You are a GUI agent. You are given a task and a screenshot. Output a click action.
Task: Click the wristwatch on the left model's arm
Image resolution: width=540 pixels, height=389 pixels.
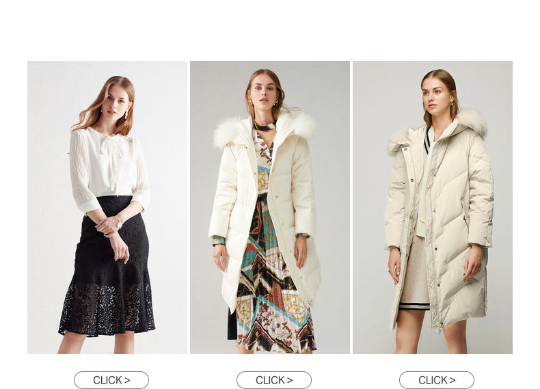coord(119,223)
